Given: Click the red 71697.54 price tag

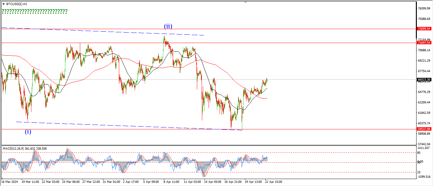Looking at the screenshot, I should click(x=424, y=43).
